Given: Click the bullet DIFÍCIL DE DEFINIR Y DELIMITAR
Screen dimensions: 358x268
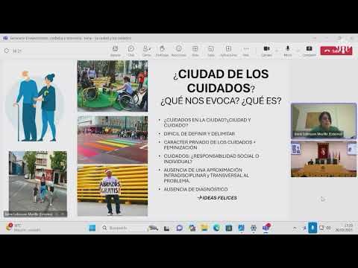Looking at the screenshot, I should point(199,134).
